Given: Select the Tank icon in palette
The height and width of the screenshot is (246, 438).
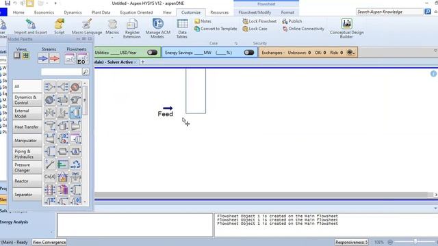Looking at the screenshot, I should point(63,126).
